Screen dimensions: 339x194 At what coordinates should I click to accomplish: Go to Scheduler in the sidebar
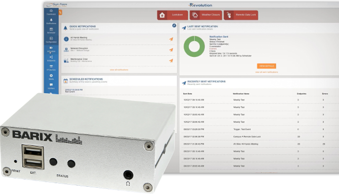[51, 31]
